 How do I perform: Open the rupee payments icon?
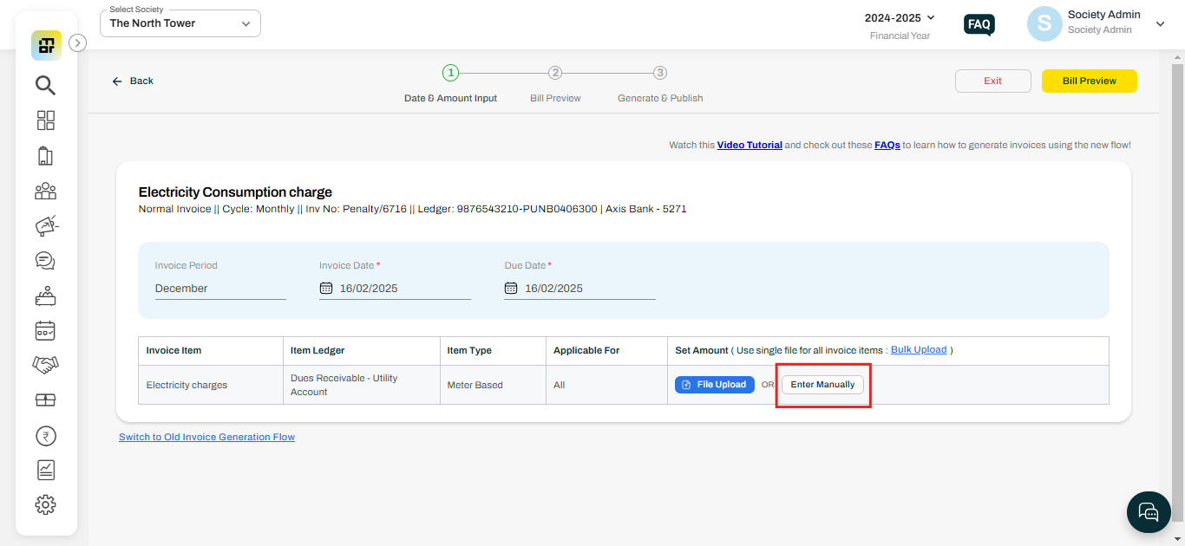[x=45, y=435]
